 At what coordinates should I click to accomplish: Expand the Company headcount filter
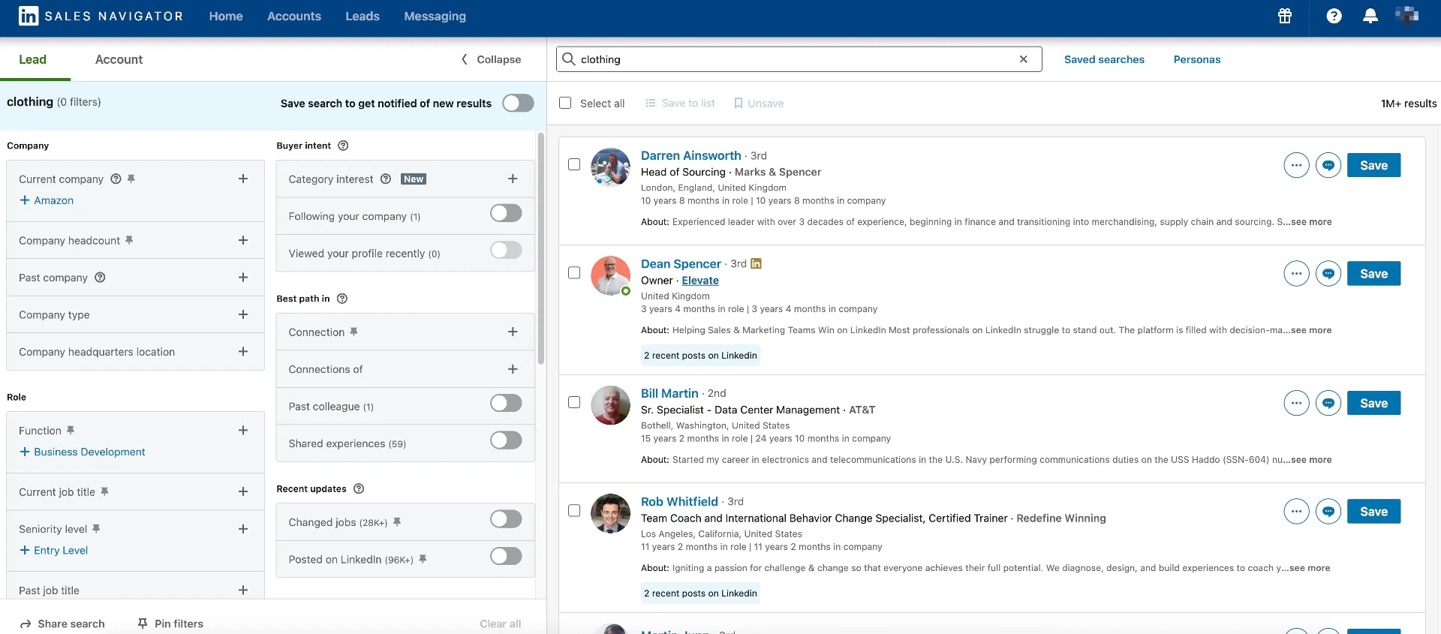point(242,240)
